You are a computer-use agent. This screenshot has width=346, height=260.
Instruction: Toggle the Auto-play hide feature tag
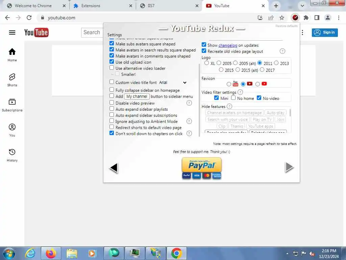coord(275,113)
